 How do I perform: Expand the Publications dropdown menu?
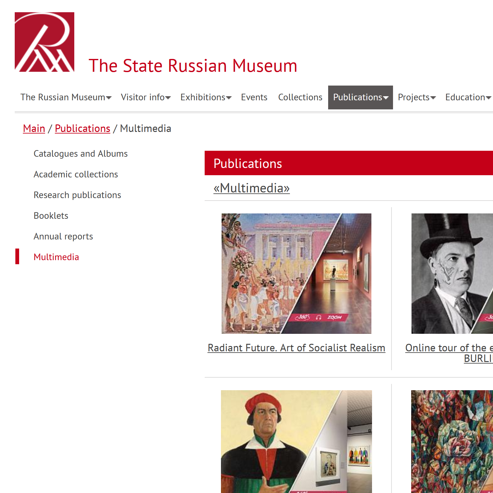click(x=360, y=97)
